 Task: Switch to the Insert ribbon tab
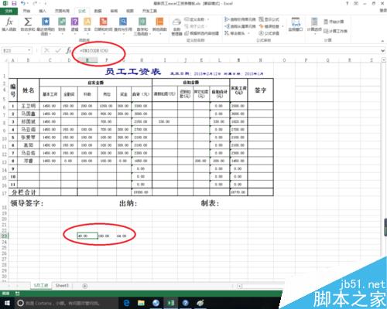coord(43,11)
